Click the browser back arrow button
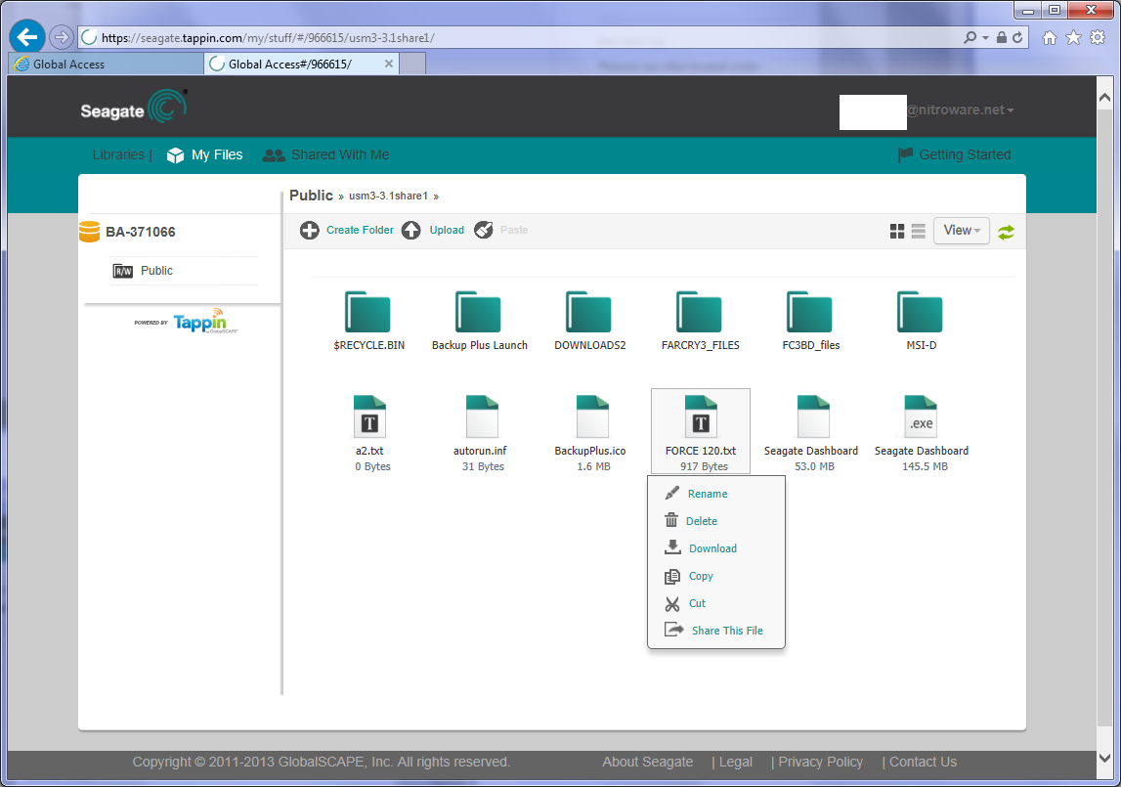This screenshot has width=1121, height=787. click(x=27, y=37)
